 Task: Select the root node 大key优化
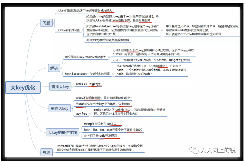click(23, 88)
